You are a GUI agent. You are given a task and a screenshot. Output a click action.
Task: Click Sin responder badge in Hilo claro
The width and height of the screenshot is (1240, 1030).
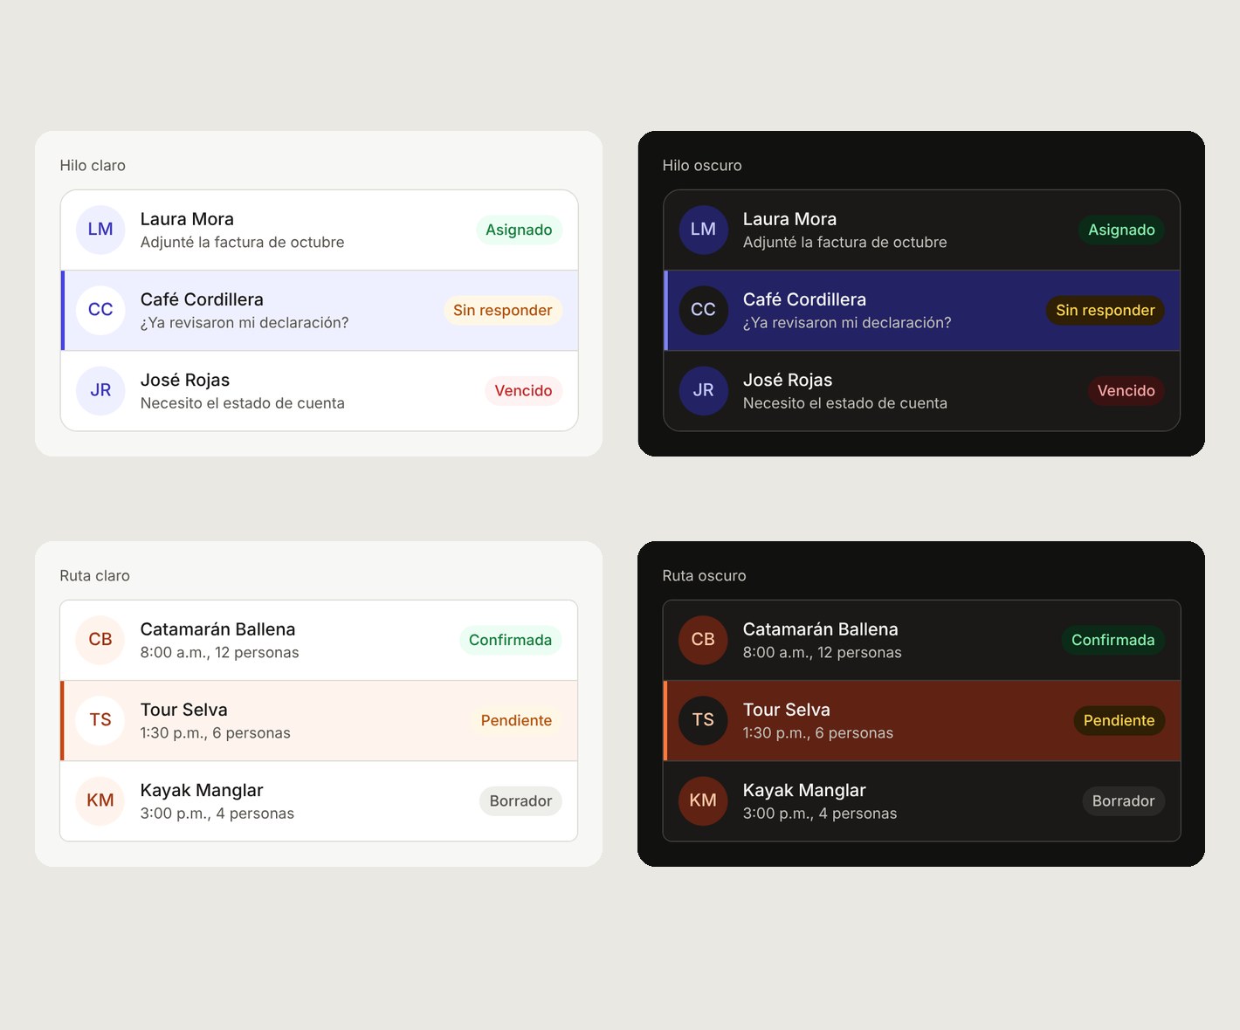[502, 310]
